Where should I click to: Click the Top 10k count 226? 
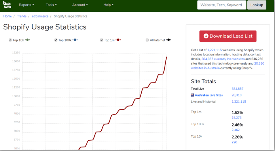coord(234,142)
